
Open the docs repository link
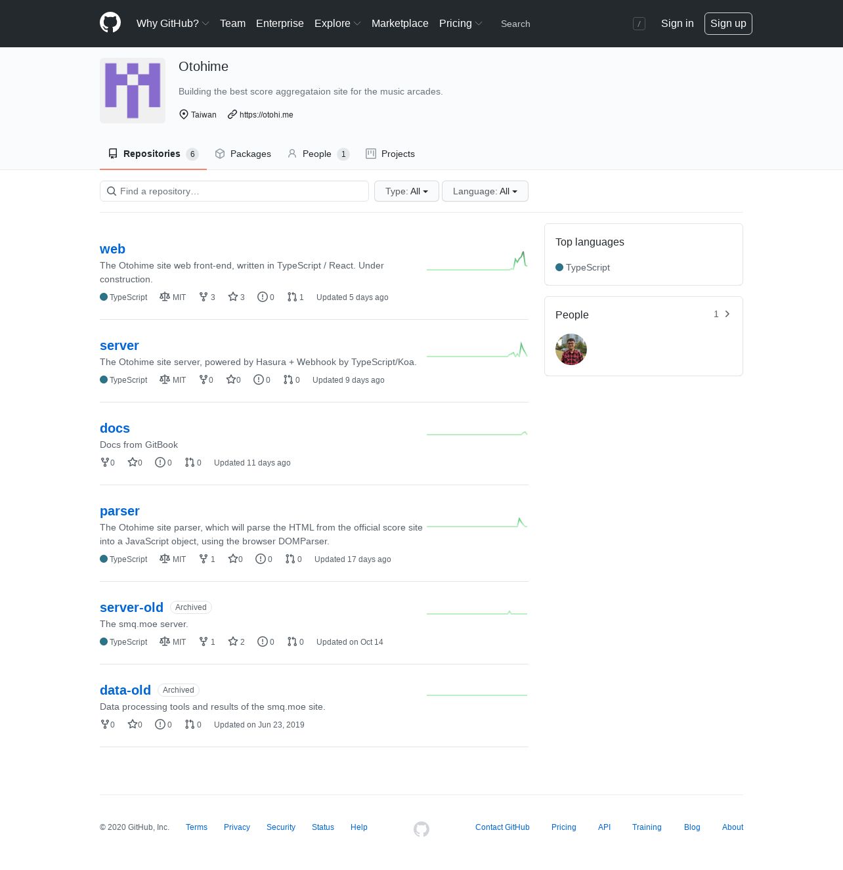tap(115, 428)
